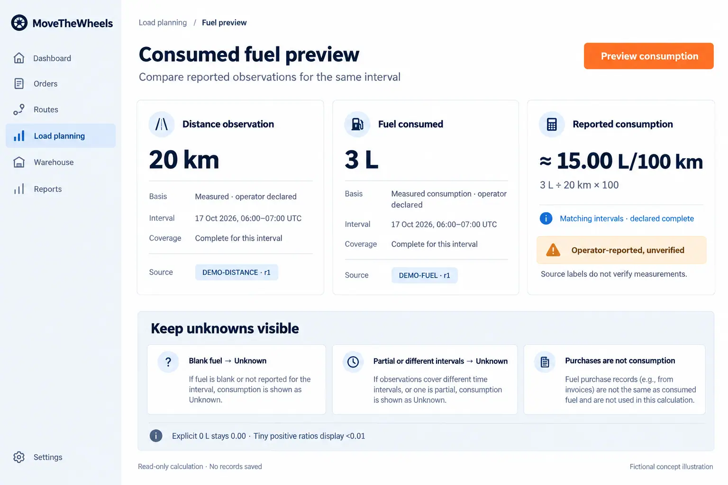Click the orange warning triangle icon
The height and width of the screenshot is (485, 728).
553,250
